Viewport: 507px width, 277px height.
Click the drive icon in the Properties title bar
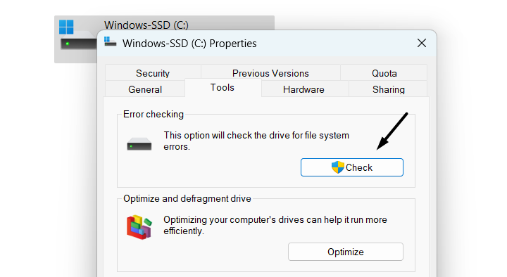[111, 41]
